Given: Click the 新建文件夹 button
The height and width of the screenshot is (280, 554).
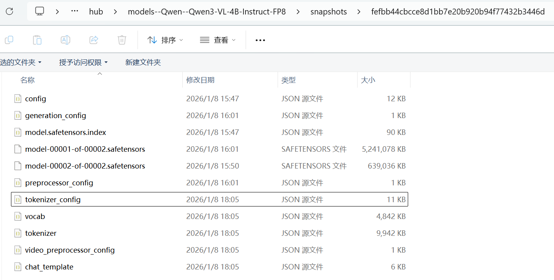Looking at the screenshot, I should pos(143,62).
